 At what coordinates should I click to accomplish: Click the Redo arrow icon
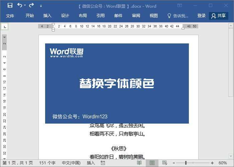pyautogui.click(x=31, y=5)
